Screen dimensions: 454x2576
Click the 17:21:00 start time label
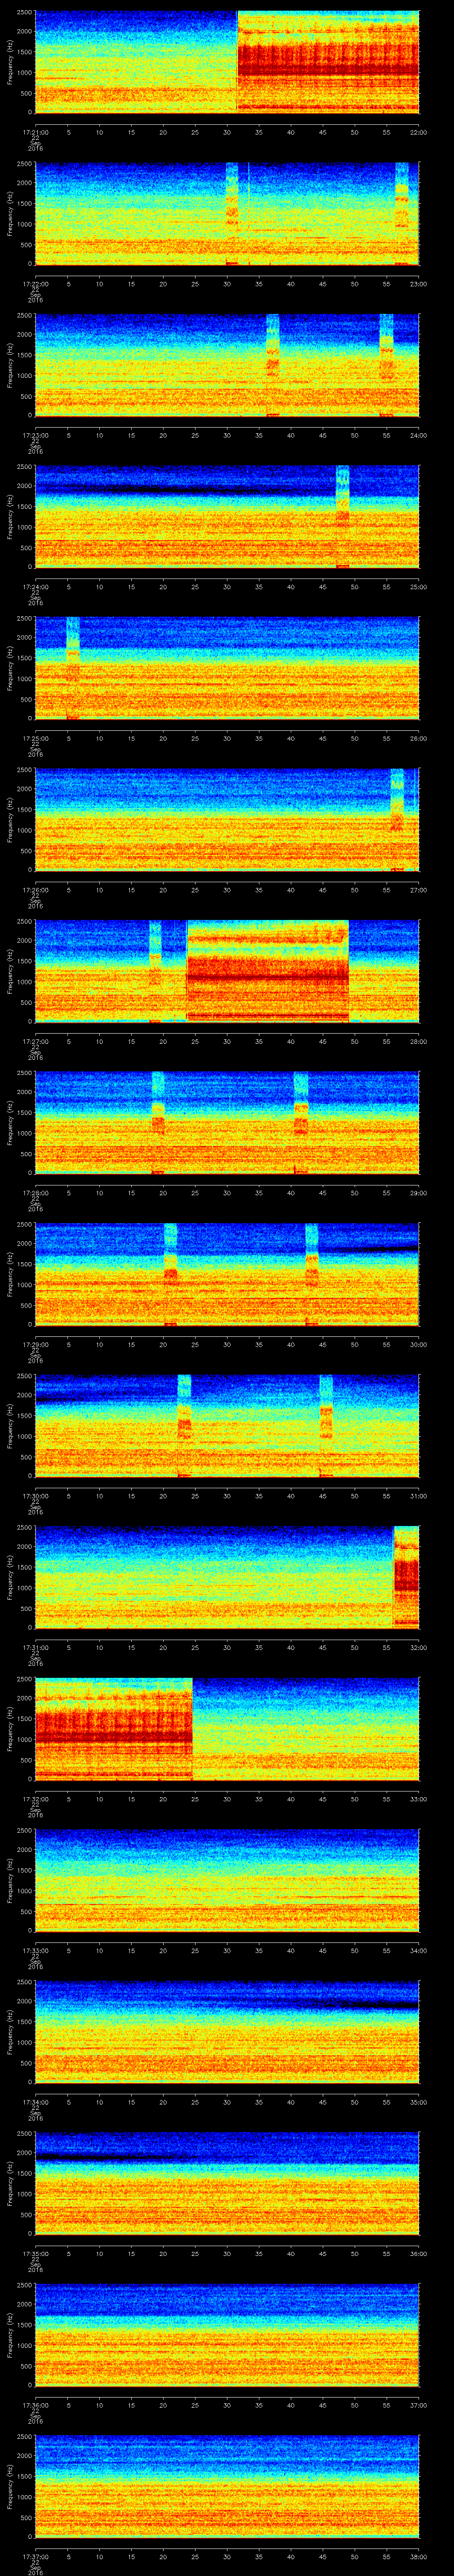pyautogui.click(x=35, y=131)
